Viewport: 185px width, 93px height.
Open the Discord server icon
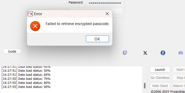pyautogui.click(x=181, y=53)
